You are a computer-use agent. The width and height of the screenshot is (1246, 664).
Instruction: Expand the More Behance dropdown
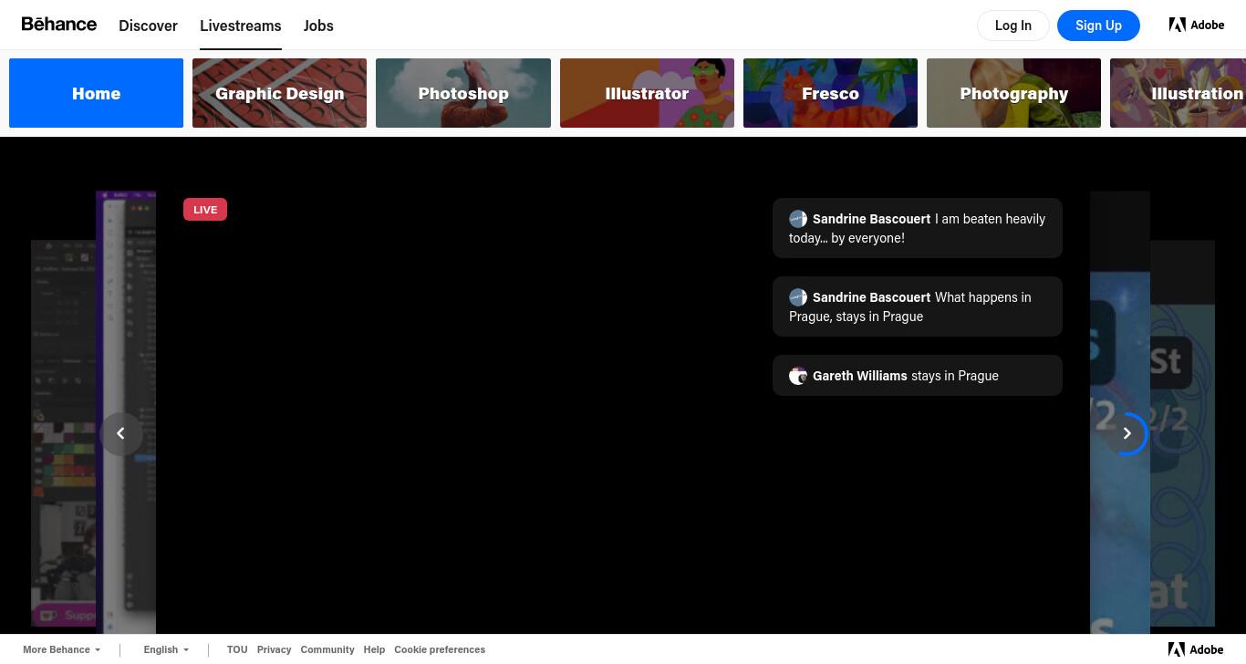(61, 649)
